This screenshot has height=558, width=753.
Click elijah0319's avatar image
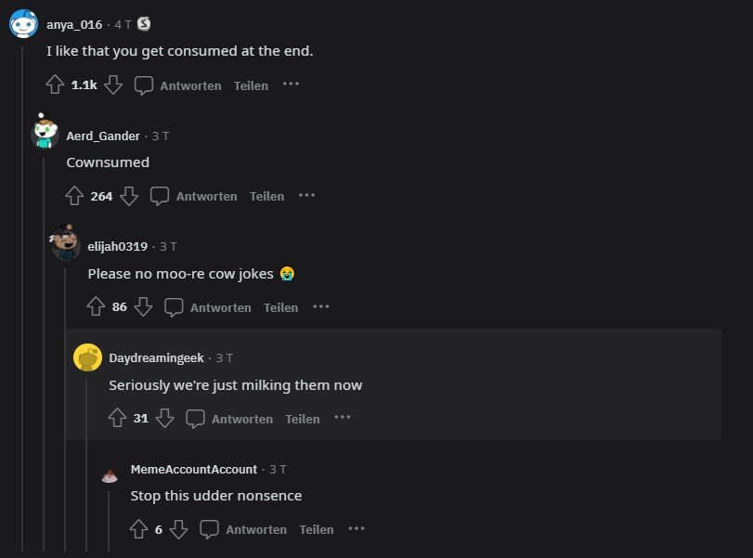[66, 245]
